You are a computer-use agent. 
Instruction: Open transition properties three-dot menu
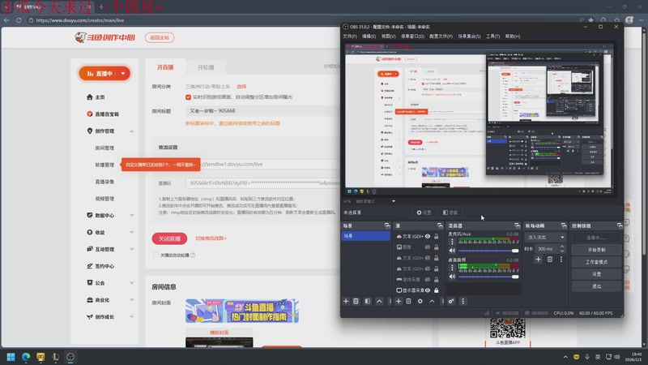(x=561, y=259)
